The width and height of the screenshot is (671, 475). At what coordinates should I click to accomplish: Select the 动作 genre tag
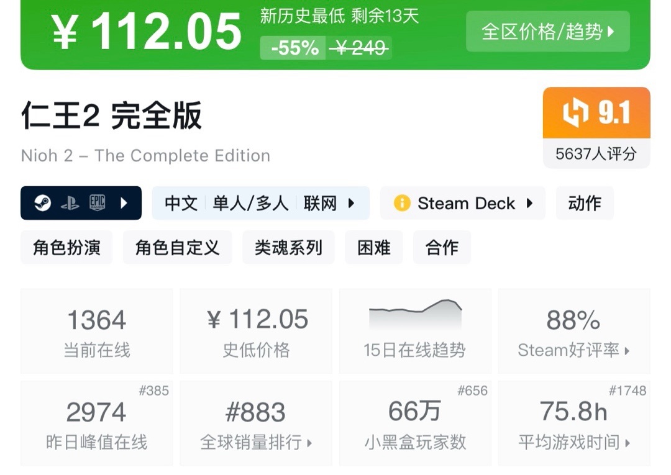pyautogui.click(x=584, y=203)
